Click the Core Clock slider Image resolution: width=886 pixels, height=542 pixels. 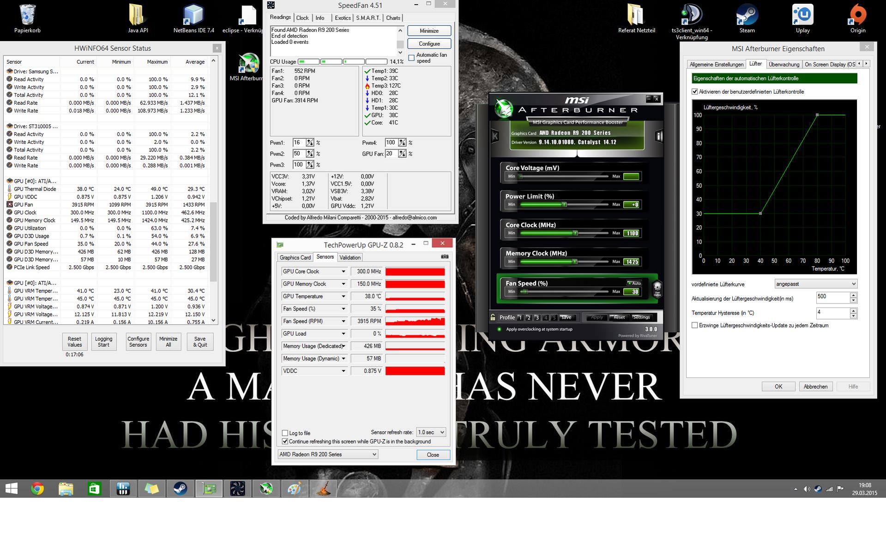564,233
